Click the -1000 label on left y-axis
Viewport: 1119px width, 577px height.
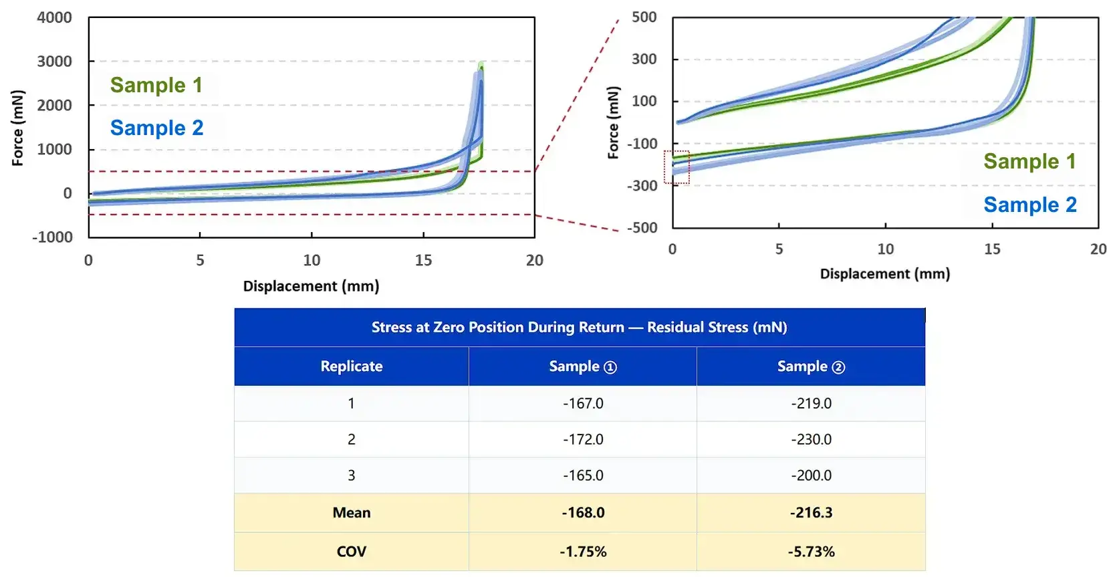pyautogui.click(x=52, y=237)
